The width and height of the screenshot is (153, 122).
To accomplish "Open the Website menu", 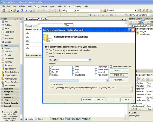I will (x=22, y=6).
